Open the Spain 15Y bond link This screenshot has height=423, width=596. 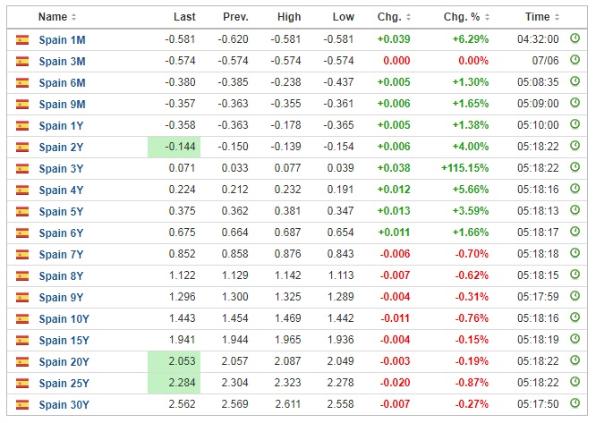tap(64, 340)
